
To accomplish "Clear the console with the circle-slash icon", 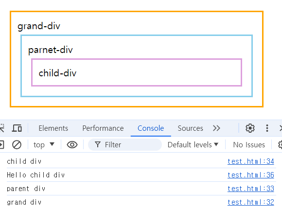I will tap(17, 145).
